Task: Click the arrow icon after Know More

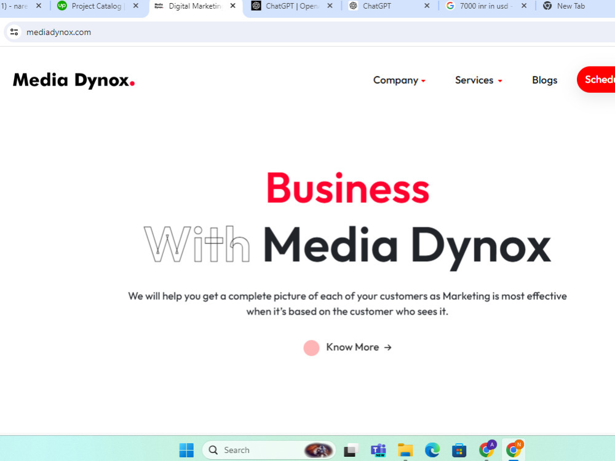Action: point(388,347)
